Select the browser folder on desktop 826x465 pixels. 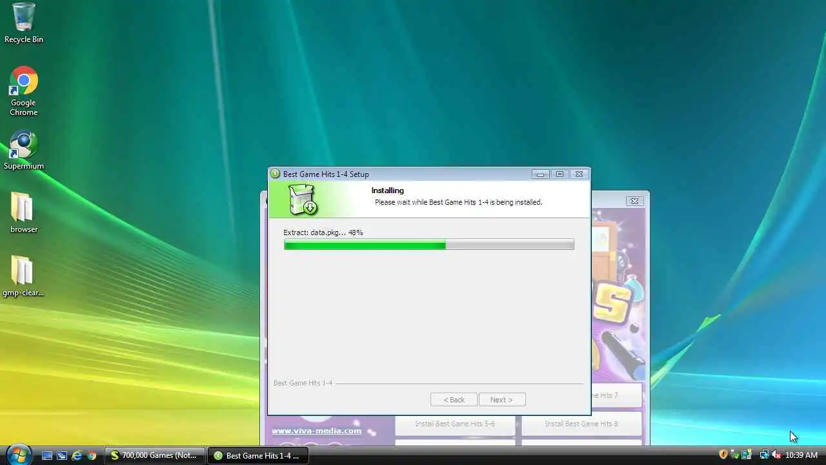coord(24,212)
